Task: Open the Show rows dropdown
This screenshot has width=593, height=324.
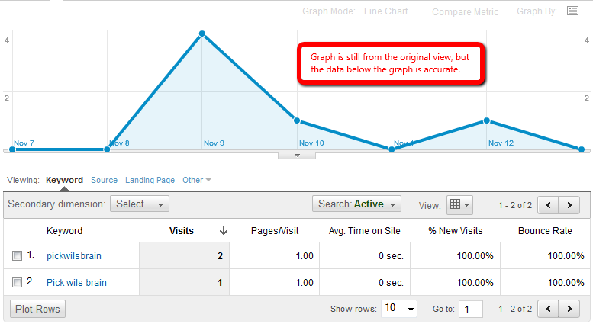Action: (x=400, y=309)
